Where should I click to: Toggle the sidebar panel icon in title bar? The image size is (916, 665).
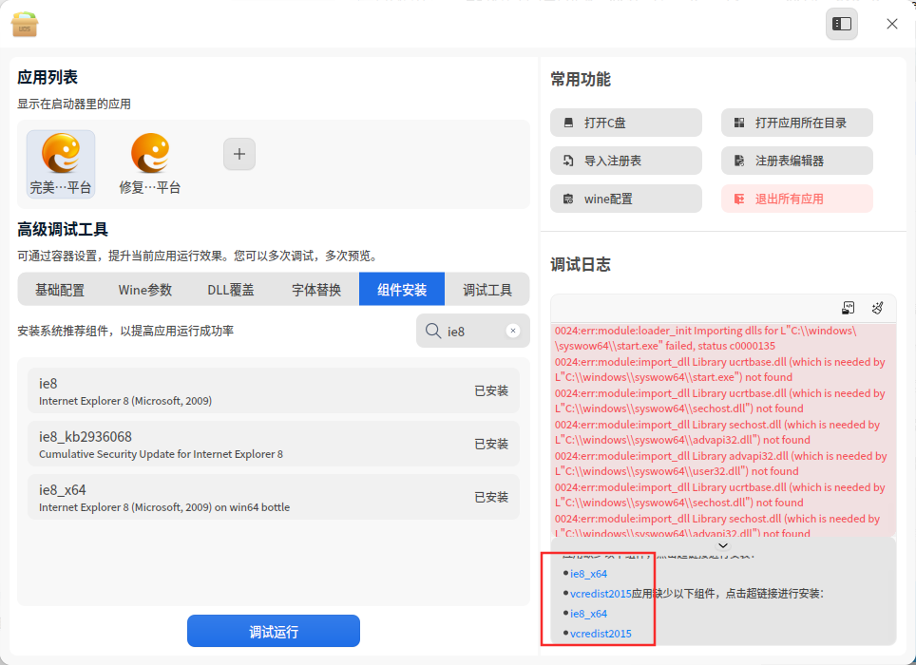tap(842, 24)
